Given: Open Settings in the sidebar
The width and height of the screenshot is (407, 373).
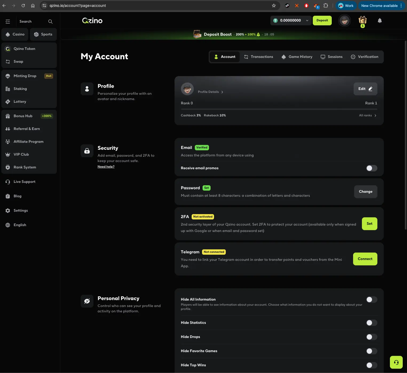Looking at the screenshot, I should 29,210.
